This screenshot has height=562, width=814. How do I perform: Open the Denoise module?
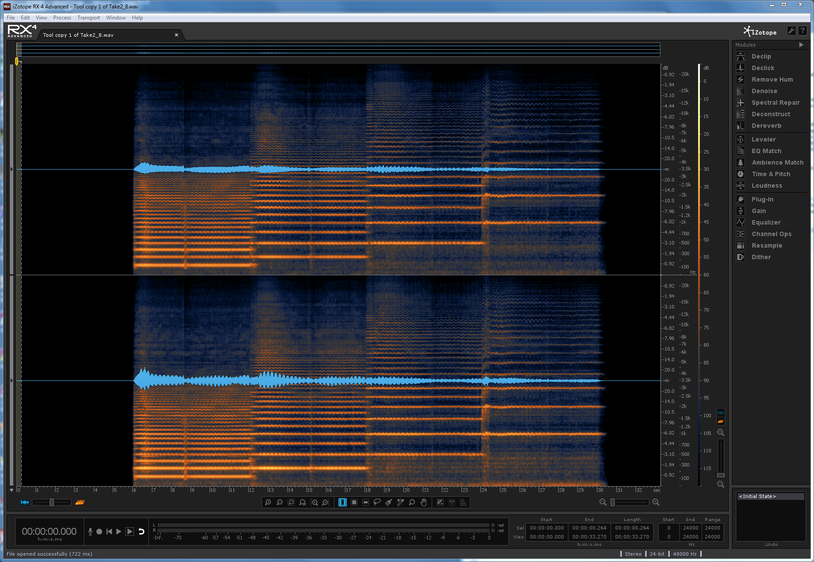[764, 91]
